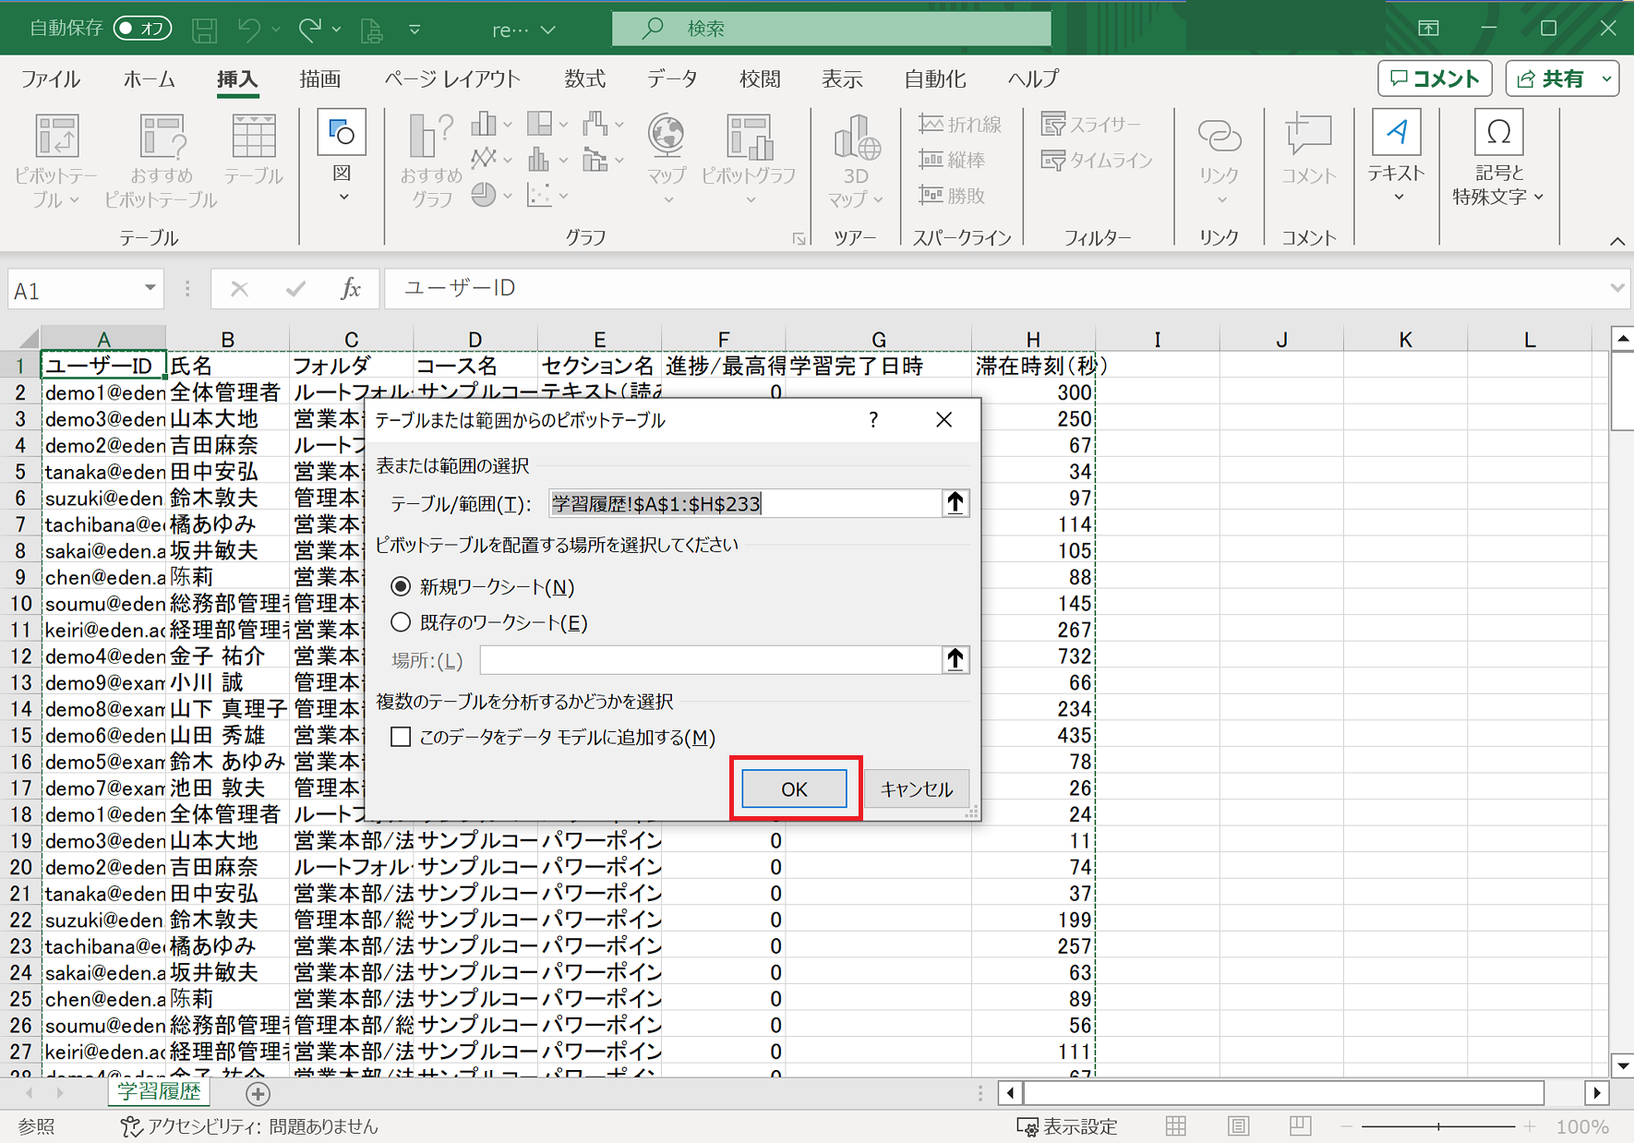Add a new sheet with plus icon

[x=258, y=1094]
